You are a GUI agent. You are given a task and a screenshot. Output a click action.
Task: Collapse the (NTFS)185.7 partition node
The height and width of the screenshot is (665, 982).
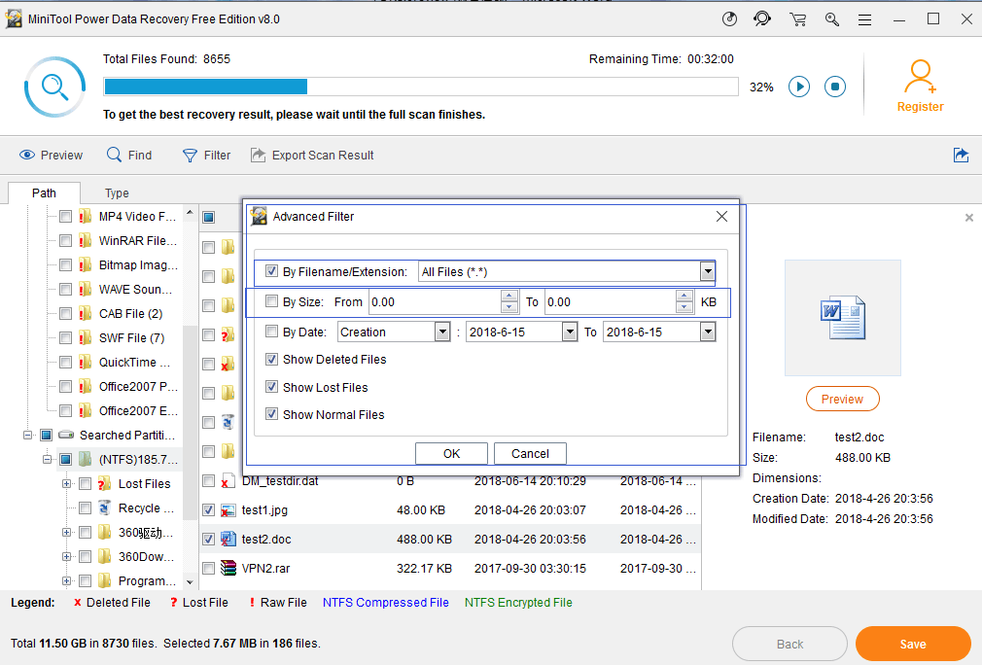[47, 460]
